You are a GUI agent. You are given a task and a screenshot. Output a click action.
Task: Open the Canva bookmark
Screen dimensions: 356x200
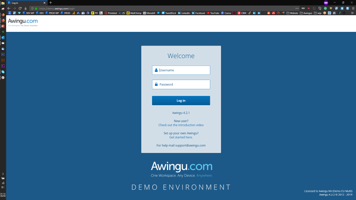[x=226, y=13]
